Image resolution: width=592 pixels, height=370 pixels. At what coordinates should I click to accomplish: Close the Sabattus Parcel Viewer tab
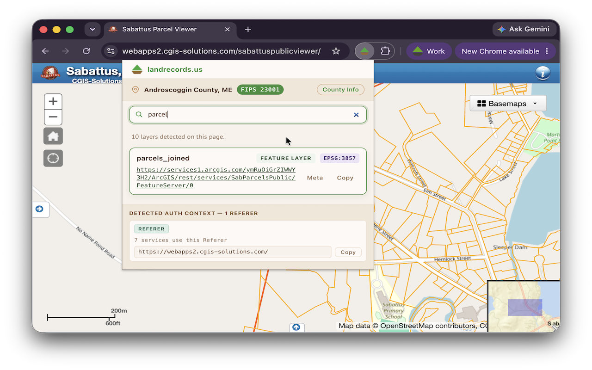tap(227, 29)
